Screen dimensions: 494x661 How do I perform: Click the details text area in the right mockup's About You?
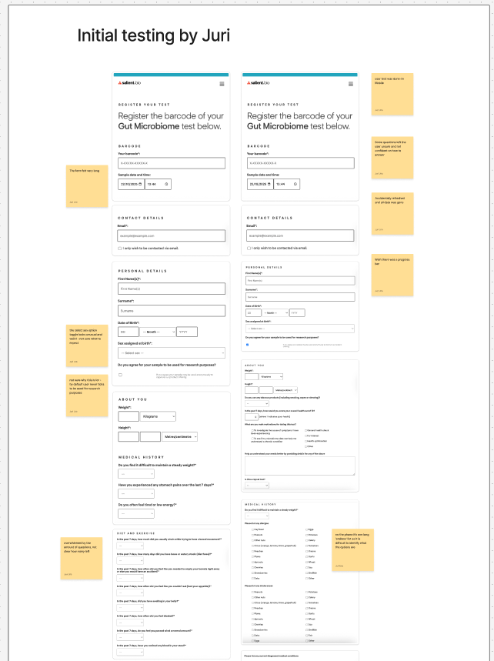pos(300,466)
